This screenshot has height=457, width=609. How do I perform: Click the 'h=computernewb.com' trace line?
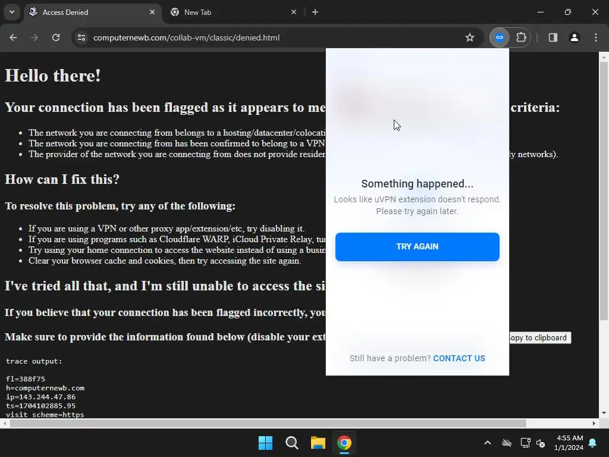[x=45, y=388]
